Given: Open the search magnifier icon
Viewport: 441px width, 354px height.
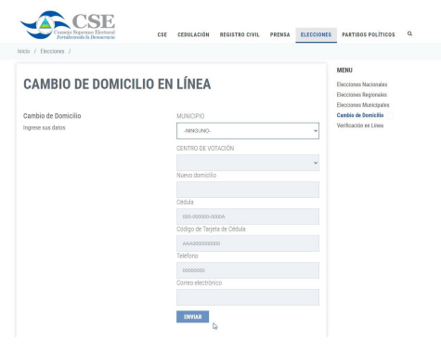Looking at the screenshot, I should (x=409, y=33).
